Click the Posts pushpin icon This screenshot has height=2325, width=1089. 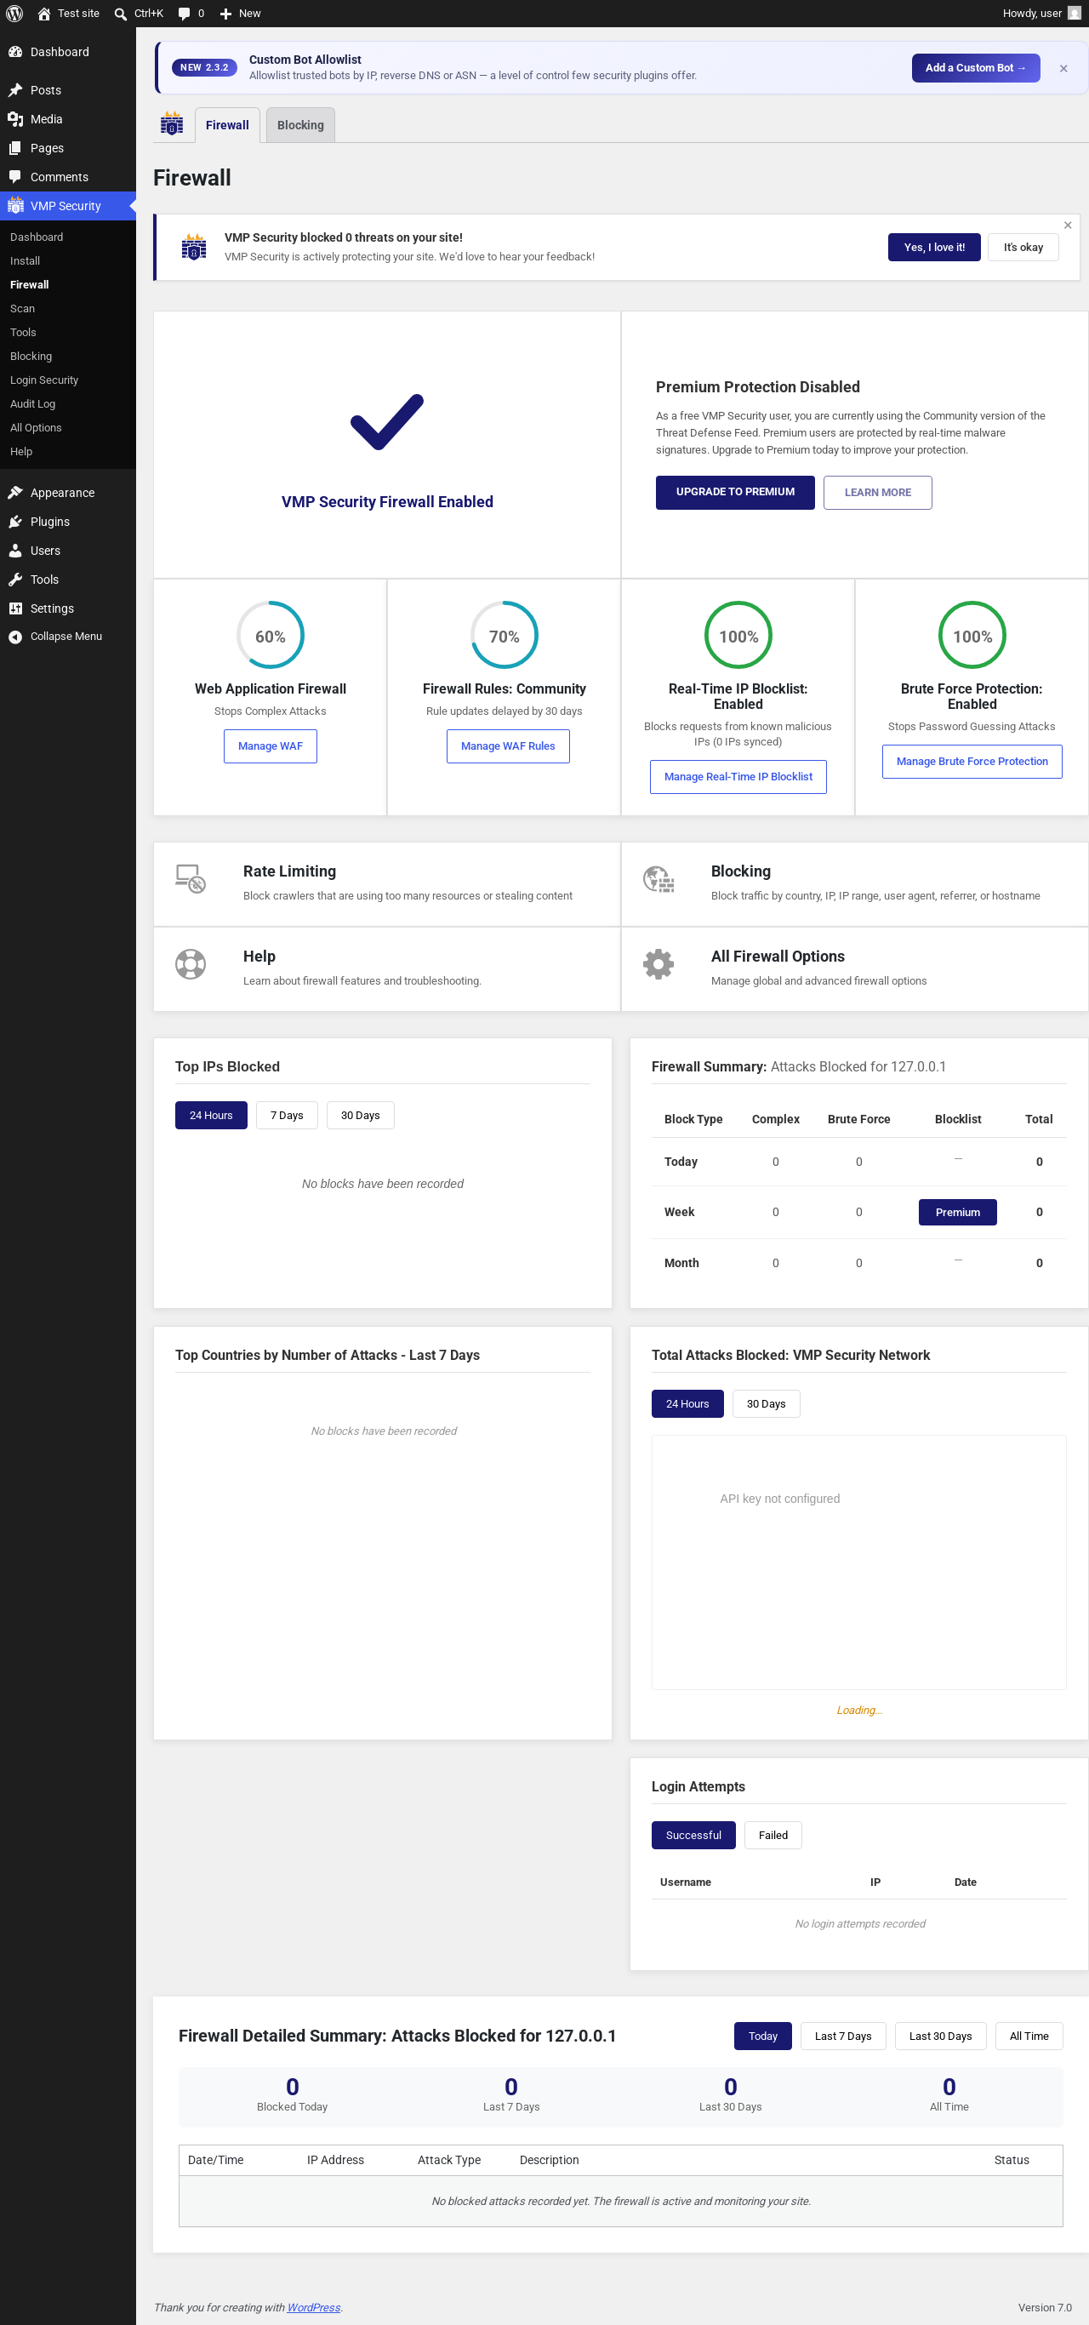(x=15, y=90)
